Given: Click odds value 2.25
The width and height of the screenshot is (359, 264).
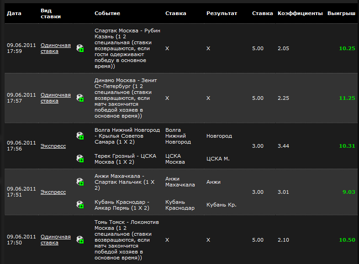Looking at the screenshot, I should [284, 98].
